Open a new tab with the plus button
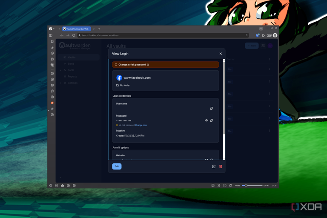327x218 pixels. pos(99,29)
